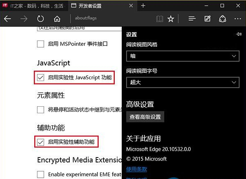
Task: Refresh the page
Action: coord(40,19)
